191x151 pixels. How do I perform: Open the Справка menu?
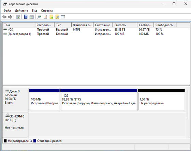click(47, 11)
